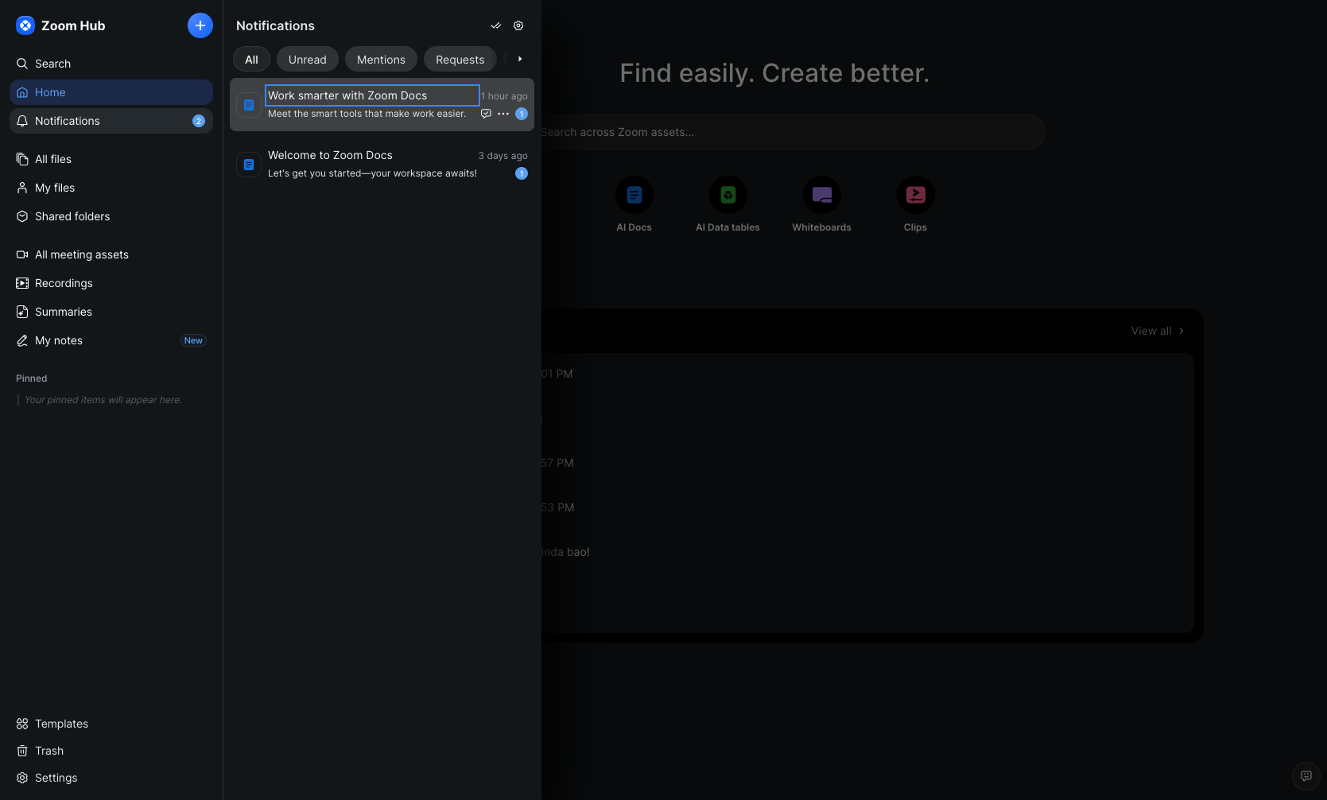Image resolution: width=1327 pixels, height=800 pixels.
Task: Mark all notifications as read checkmark icon
Action: (x=496, y=25)
